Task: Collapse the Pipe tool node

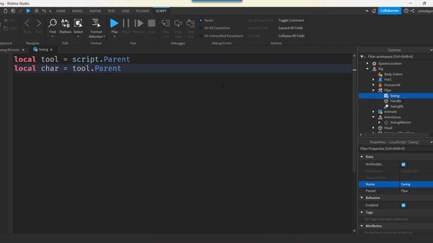Action: (373, 90)
